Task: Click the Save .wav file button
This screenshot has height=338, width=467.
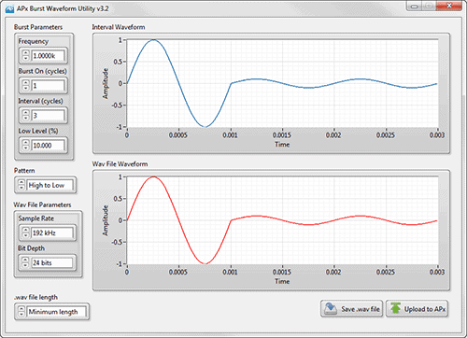Action: pos(352,309)
